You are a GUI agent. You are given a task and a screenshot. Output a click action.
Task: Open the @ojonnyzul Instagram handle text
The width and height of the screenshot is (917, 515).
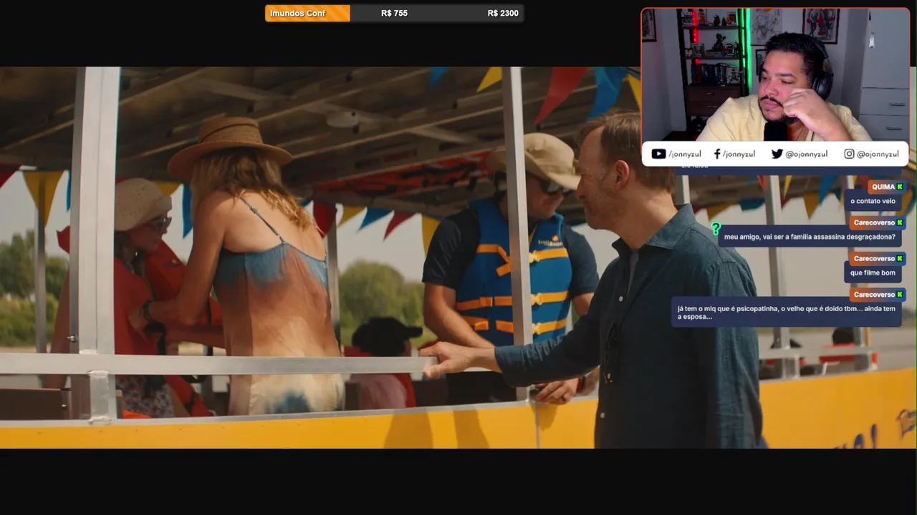[x=878, y=154]
